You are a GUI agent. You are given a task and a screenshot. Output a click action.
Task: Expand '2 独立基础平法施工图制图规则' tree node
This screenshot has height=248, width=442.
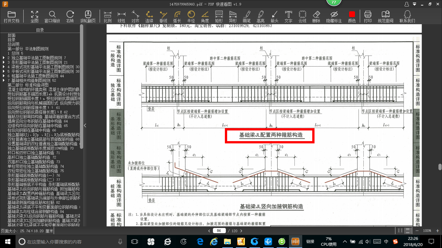click(x=4, y=58)
